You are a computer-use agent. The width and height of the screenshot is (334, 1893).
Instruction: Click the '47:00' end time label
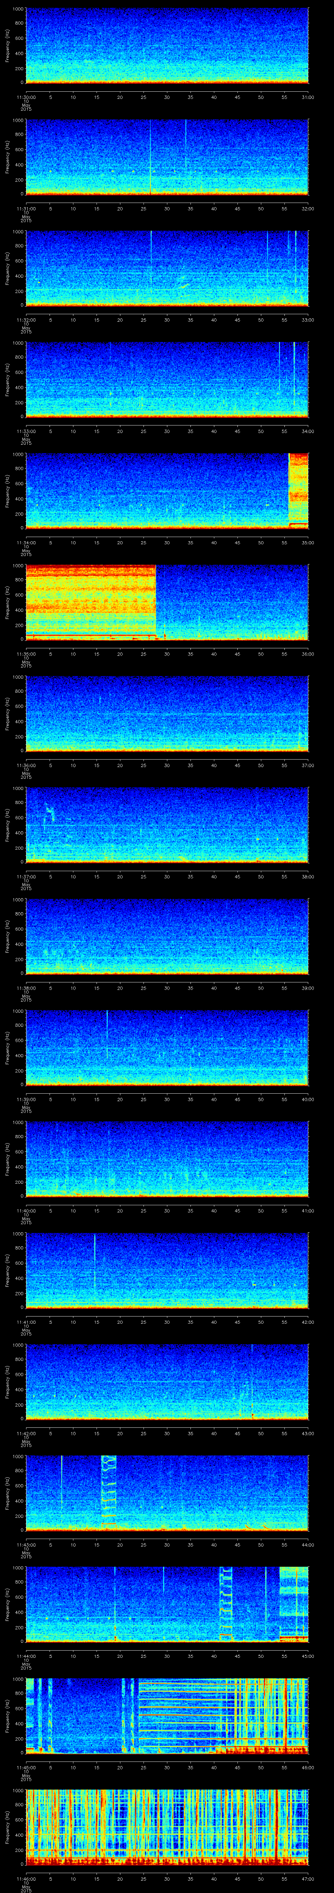click(x=308, y=1878)
